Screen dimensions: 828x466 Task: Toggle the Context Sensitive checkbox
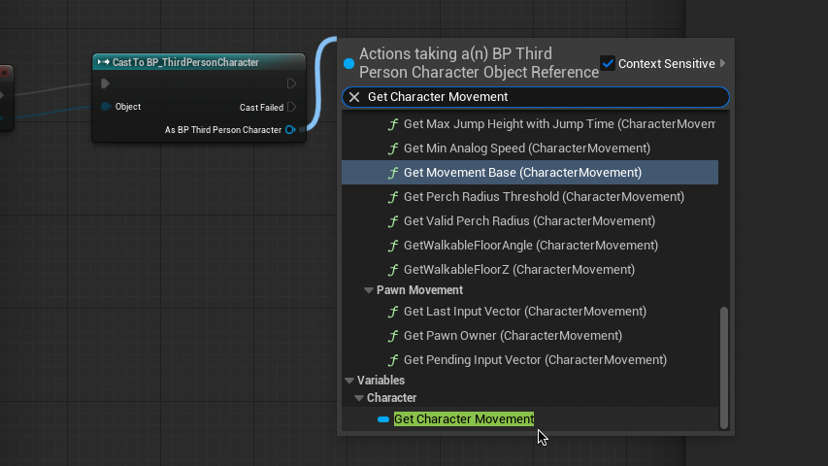609,63
